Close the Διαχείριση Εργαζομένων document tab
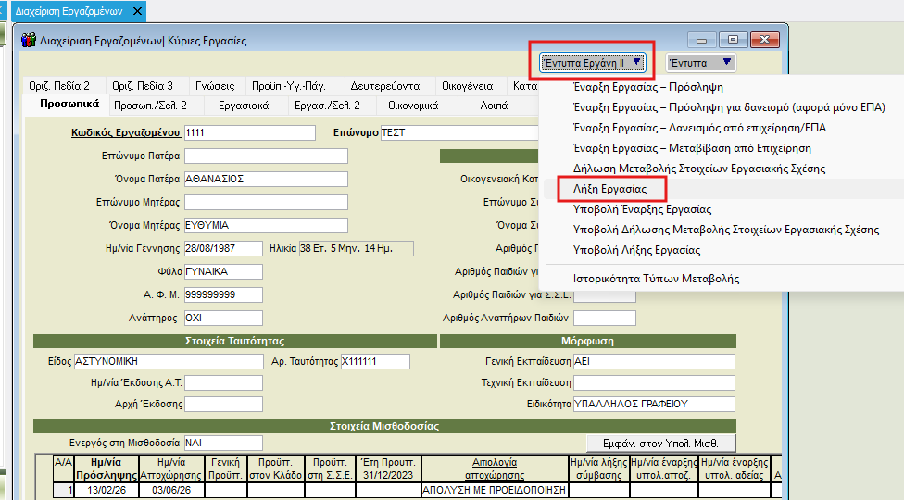The width and height of the screenshot is (904, 500). pos(138,11)
